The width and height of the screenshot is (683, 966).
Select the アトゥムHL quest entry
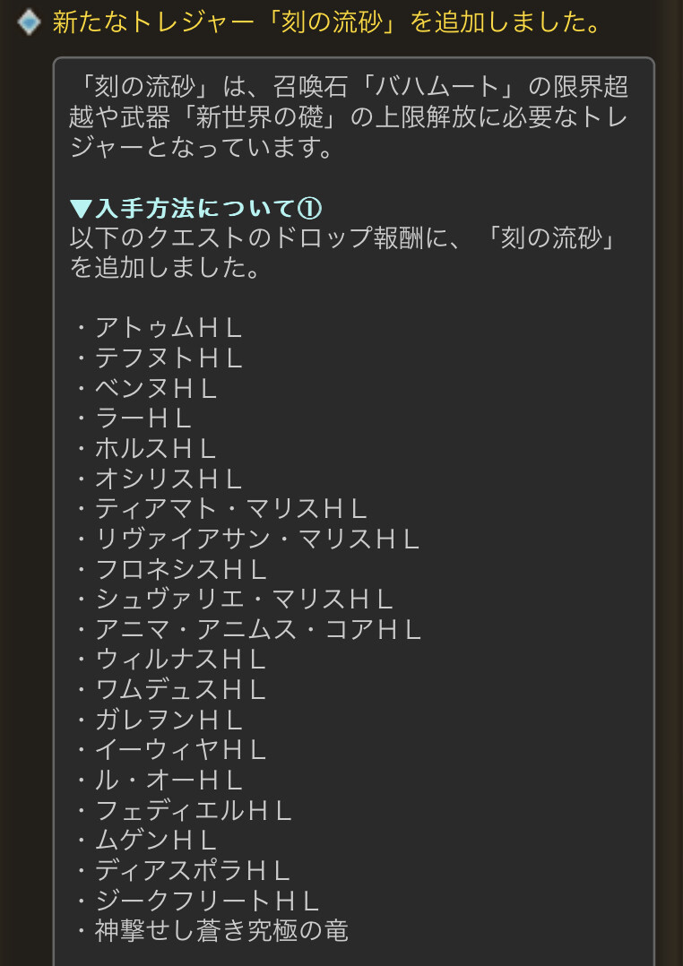(159, 328)
